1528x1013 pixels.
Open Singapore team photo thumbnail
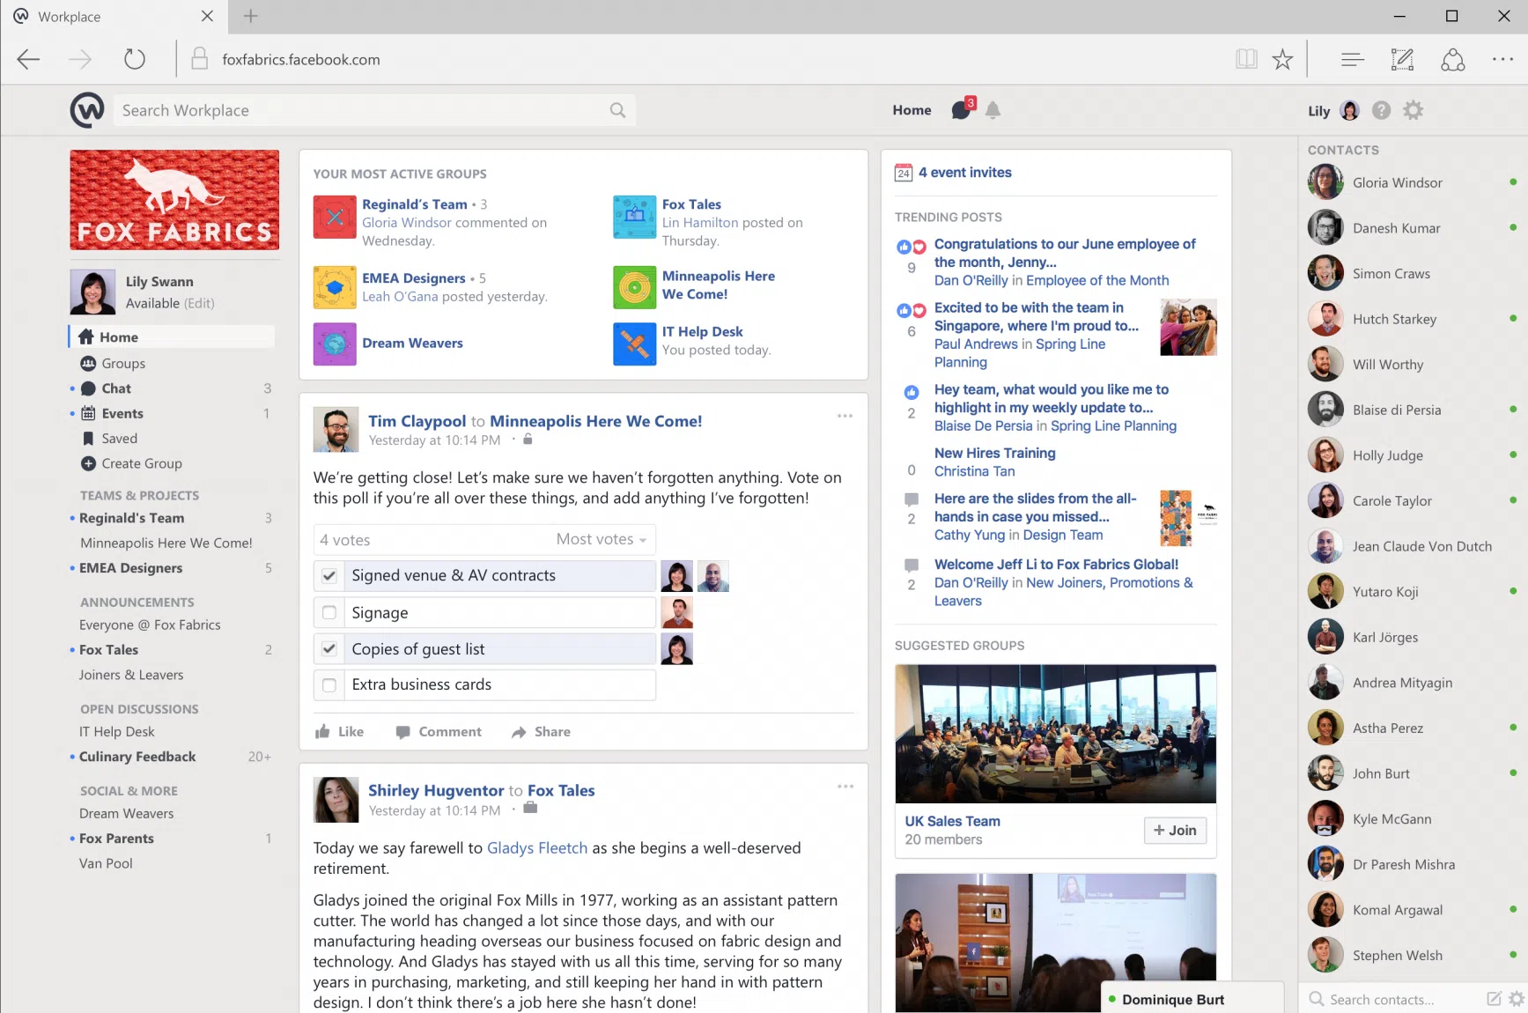(1188, 327)
